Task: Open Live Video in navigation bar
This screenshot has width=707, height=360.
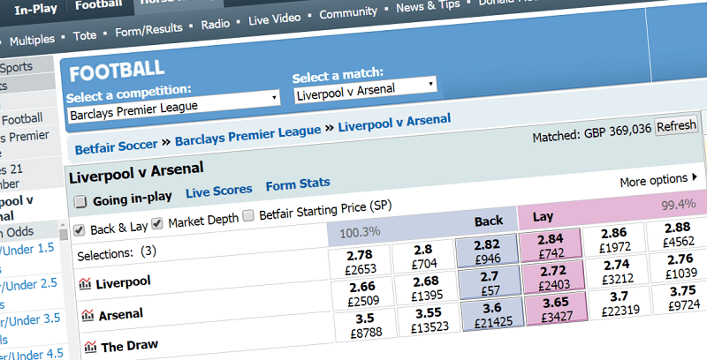Action: [x=276, y=19]
